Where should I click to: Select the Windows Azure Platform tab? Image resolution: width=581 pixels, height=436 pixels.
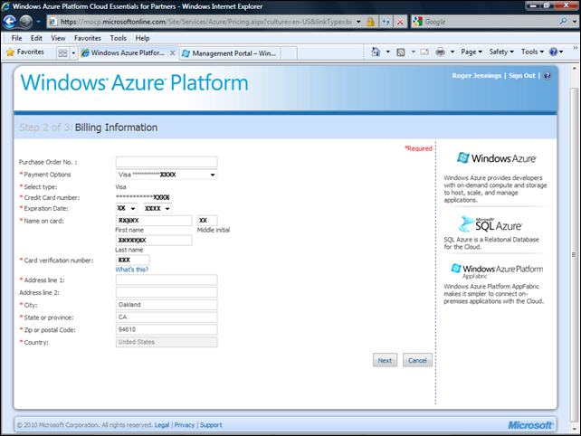point(128,53)
